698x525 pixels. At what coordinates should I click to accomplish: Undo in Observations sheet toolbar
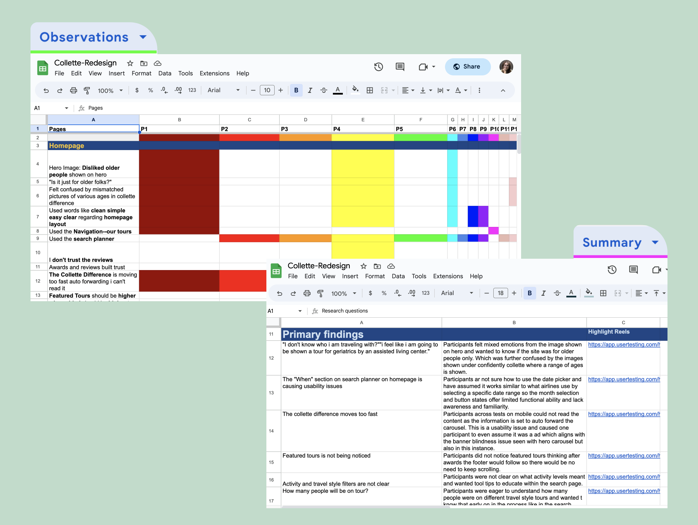[46, 90]
